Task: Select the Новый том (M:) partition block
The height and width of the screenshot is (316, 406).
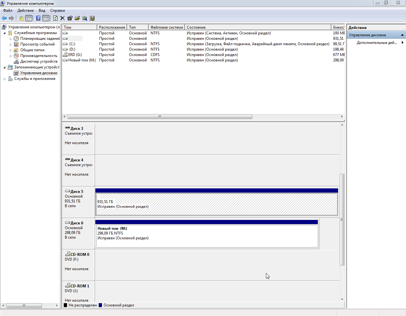Action: click(x=207, y=235)
